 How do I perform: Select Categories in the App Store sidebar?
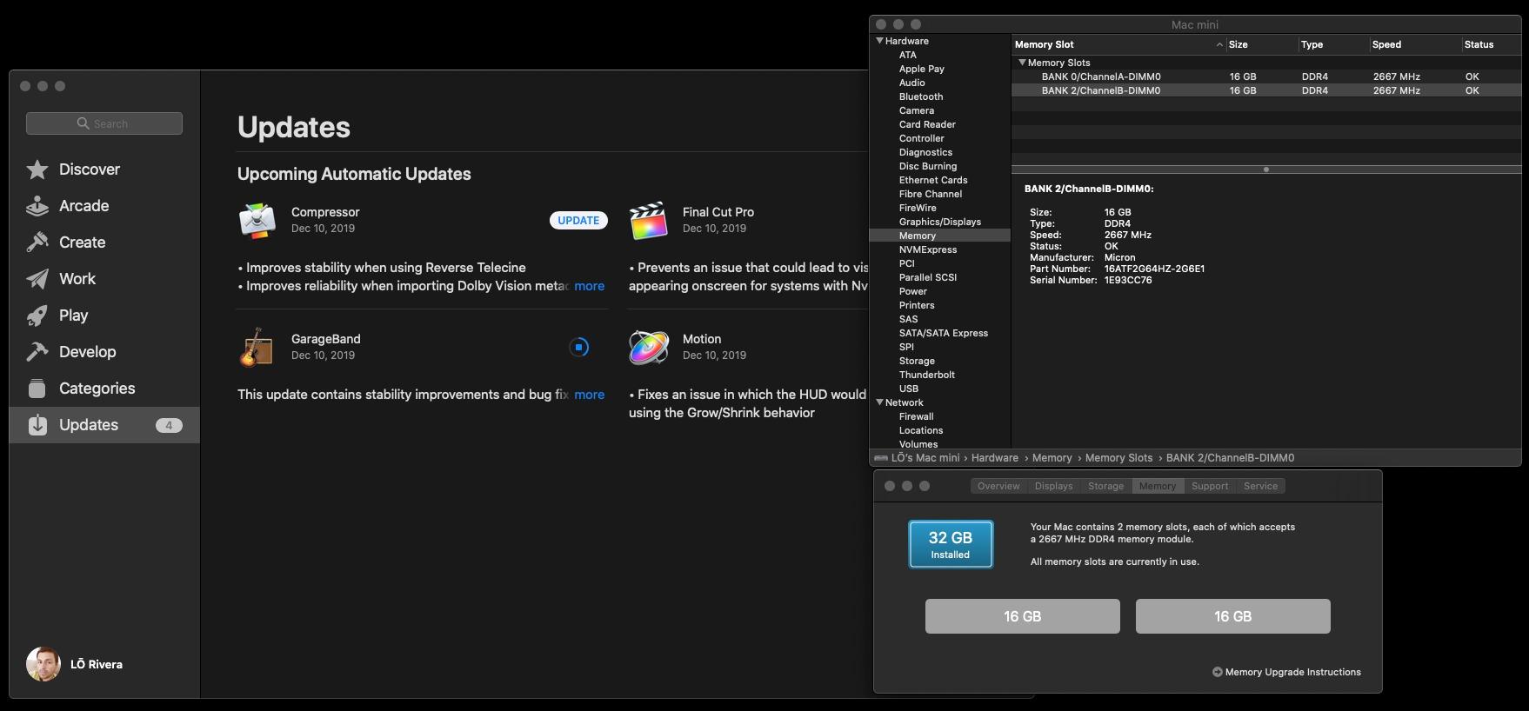(104, 389)
